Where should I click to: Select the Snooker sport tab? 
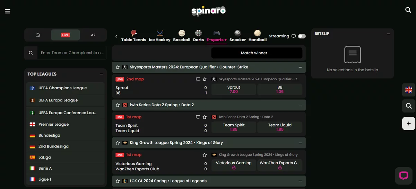coord(237,36)
